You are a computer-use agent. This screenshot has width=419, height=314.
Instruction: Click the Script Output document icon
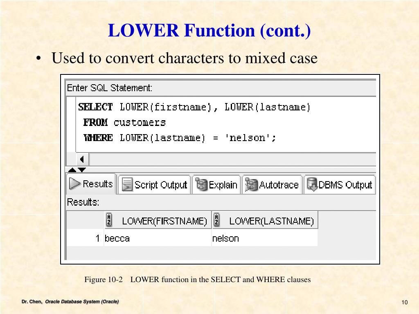(127, 184)
